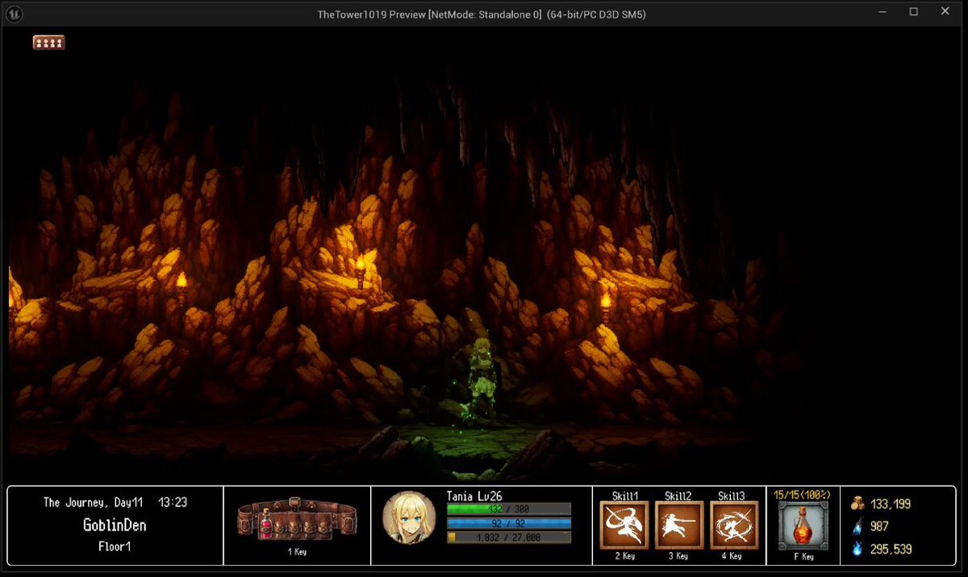This screenshot has height=577, width=968.
Task: Click the party members icon at top-left
Action: tap(48, 43)
